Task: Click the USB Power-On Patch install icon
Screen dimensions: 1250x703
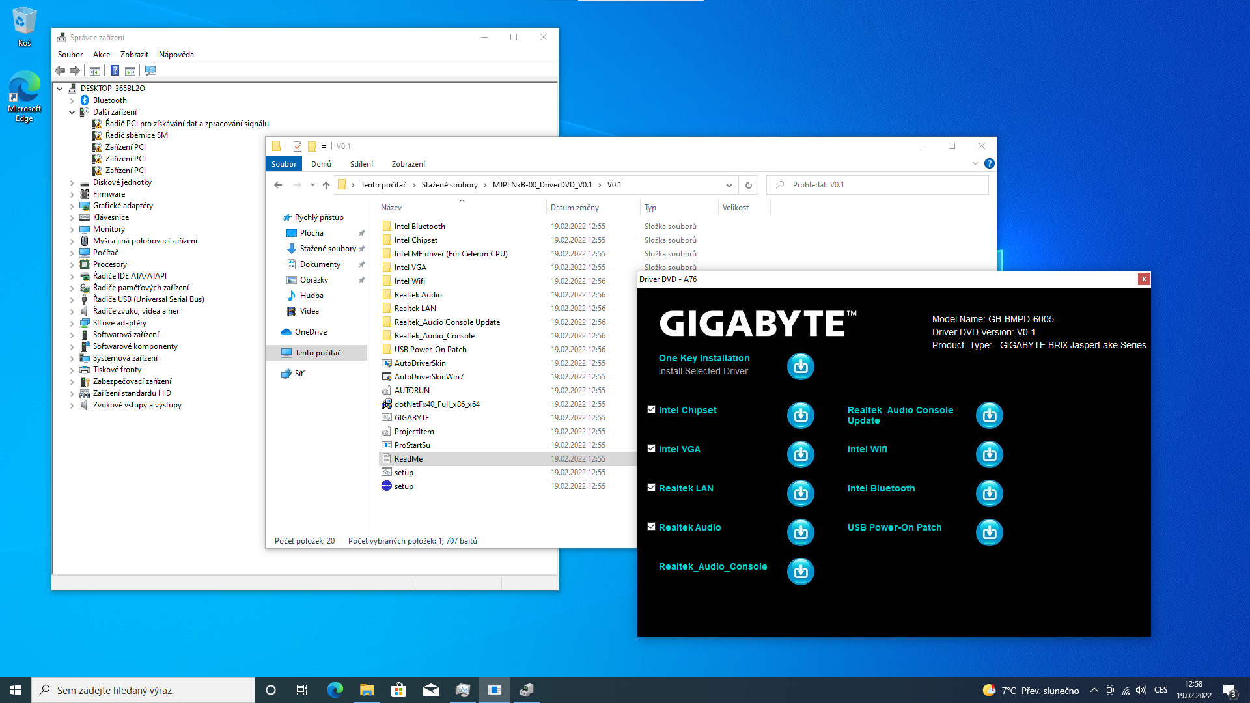Action: coord(990,532)
